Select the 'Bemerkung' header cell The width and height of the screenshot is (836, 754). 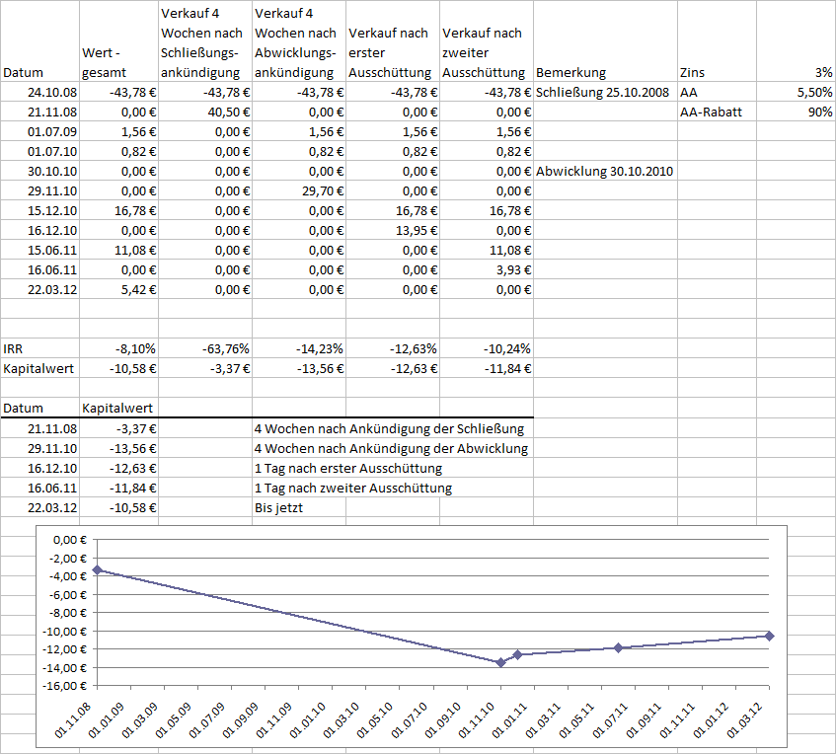pos(606,41)
